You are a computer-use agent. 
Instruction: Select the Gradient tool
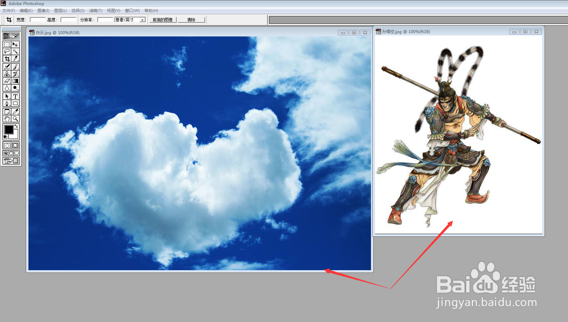coord(15,81)
